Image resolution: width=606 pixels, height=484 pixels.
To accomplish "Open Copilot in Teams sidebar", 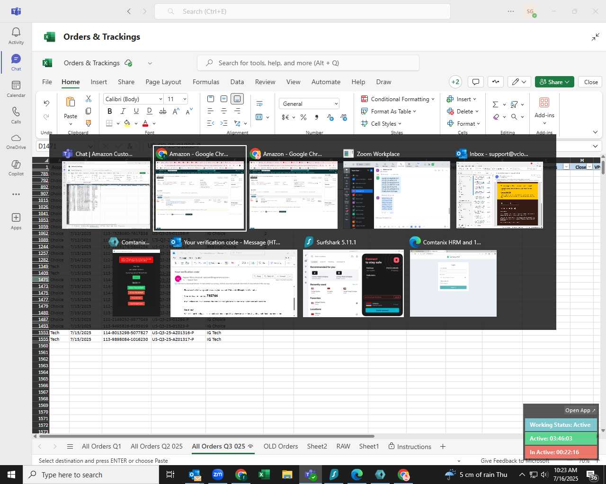I will [16, 168].
